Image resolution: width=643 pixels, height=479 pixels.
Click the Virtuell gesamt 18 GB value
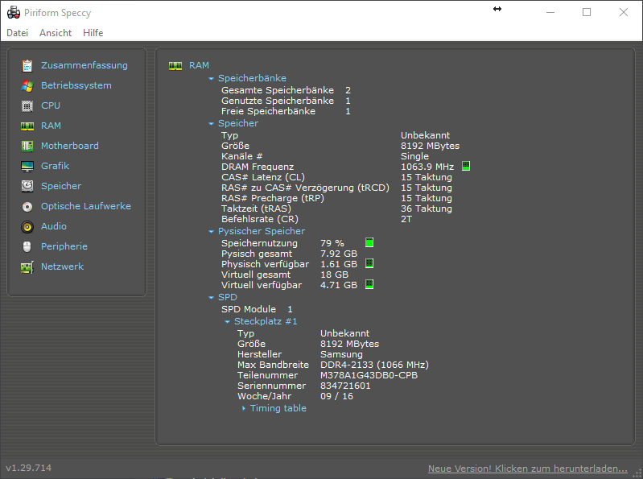click(334, 275)
